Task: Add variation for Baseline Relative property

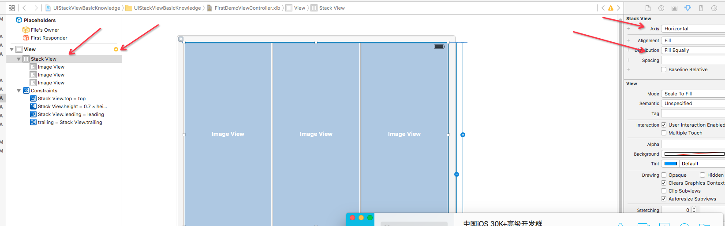Action: (628, 69)
